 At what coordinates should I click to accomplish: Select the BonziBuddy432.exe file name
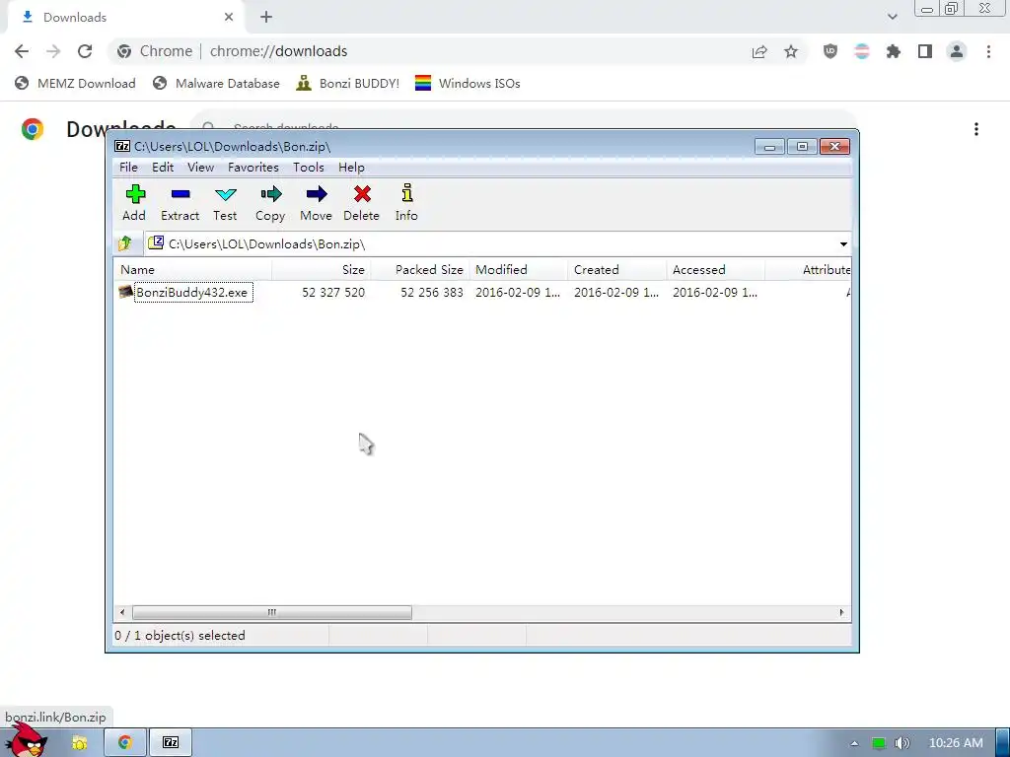click(x=192, y=292)
